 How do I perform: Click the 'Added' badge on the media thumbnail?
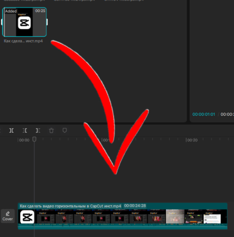point(11,11)
